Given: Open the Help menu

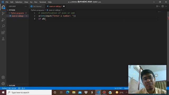Looking at the screenshot, I should coord(50,2).
